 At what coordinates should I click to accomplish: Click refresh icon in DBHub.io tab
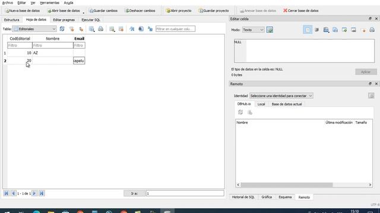[240, 112]
